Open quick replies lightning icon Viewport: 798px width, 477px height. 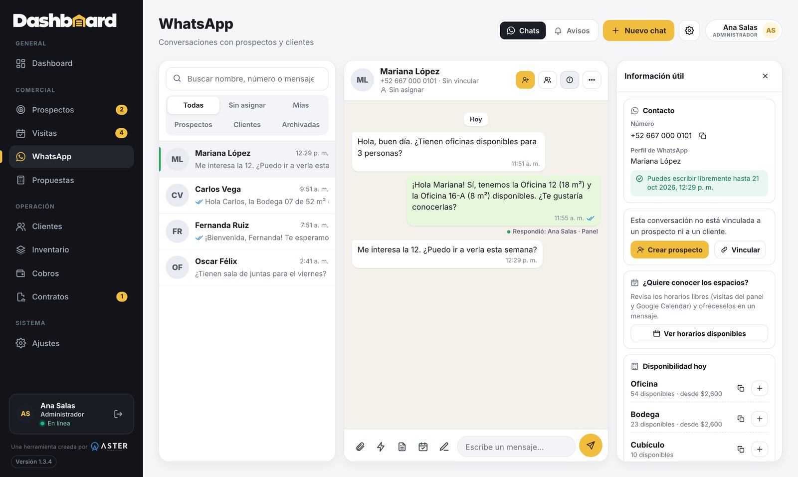[381, 447]
